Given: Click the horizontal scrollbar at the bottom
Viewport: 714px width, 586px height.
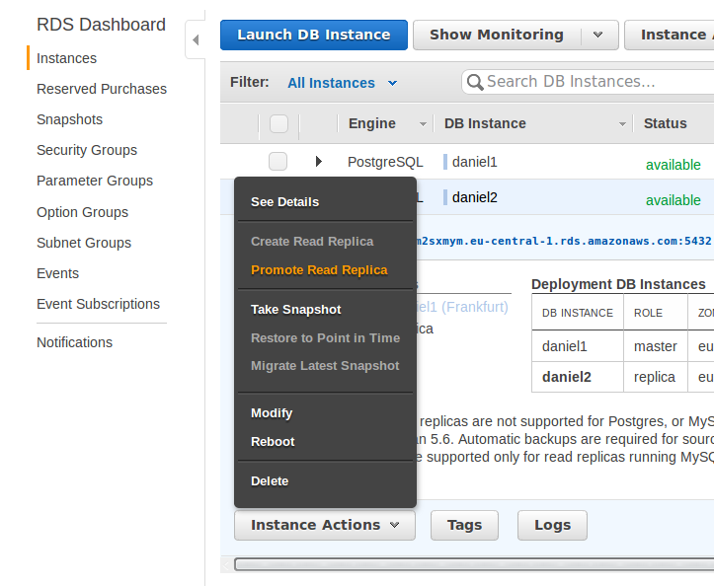Looking at the screenshot, I should pyautogui.click(x=474, y=564).
